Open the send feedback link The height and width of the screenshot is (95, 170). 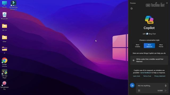(146, 73)
